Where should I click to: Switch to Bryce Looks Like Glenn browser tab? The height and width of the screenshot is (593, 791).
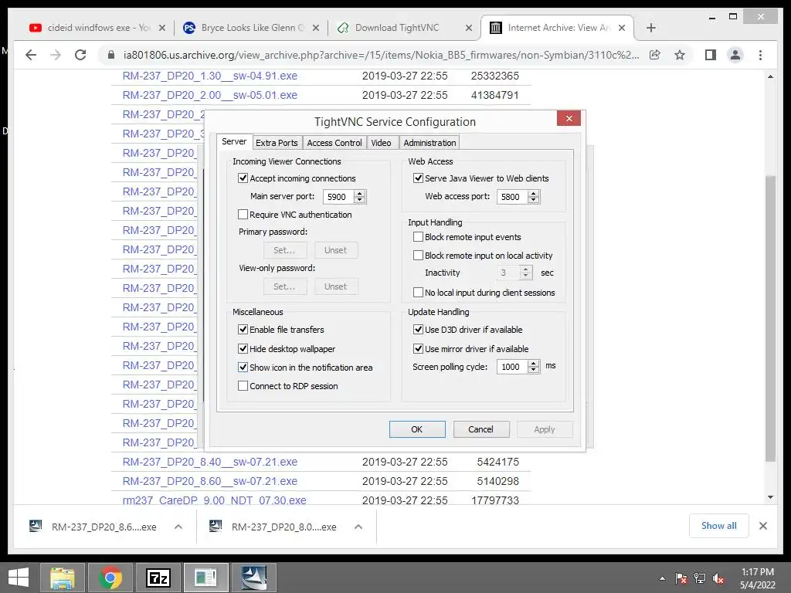coord(251,28)
